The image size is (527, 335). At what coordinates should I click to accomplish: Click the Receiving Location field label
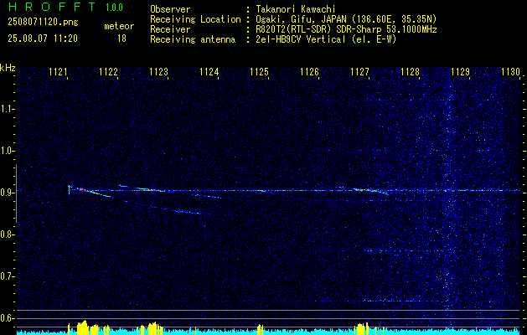(195, 19)
